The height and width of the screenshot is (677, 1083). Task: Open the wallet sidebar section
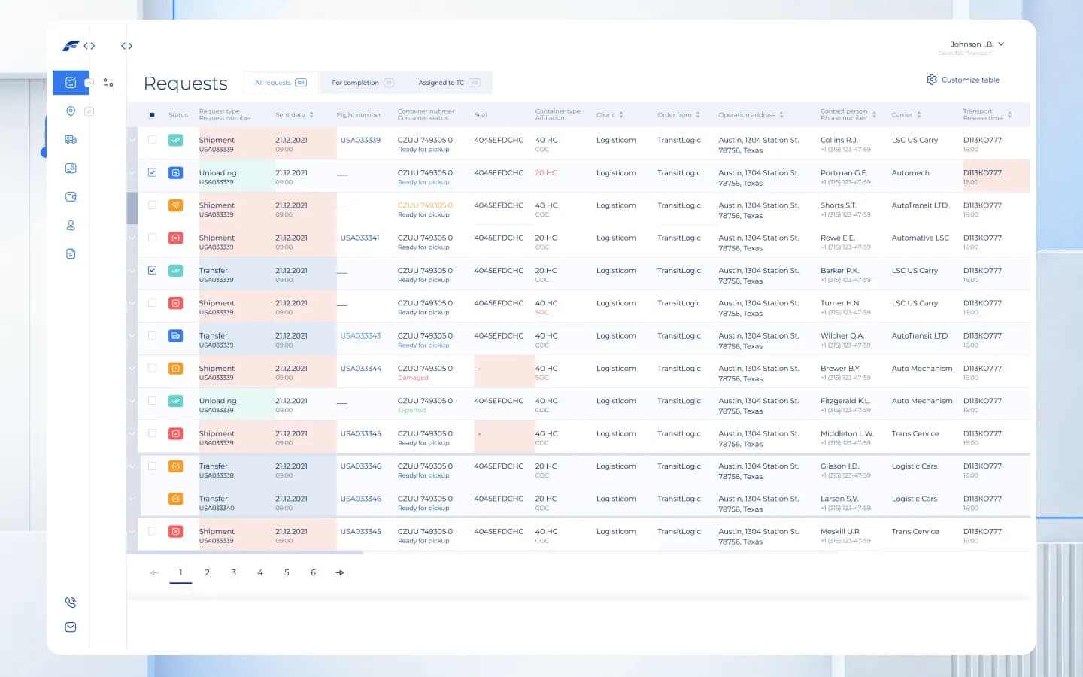click(71, 196)
